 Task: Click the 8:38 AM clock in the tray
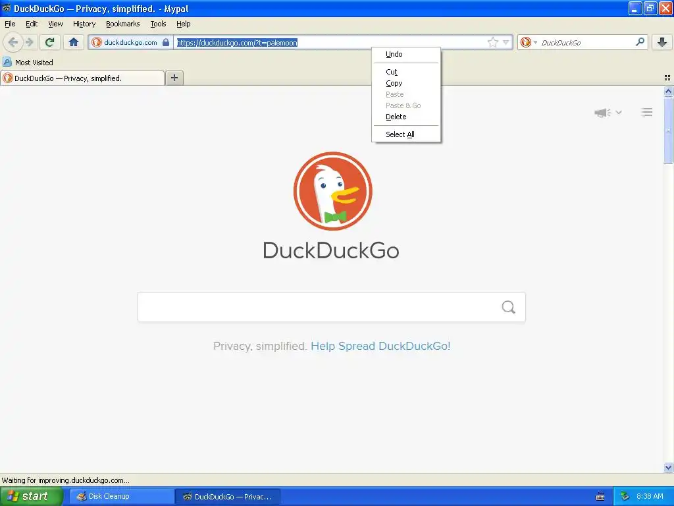(x=650, y=497)
